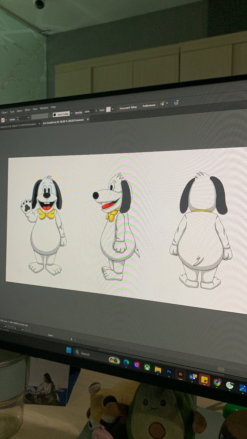Switch to the joe maskot.ai document tab
Screen dimensions: 247x439
[63, 121]
